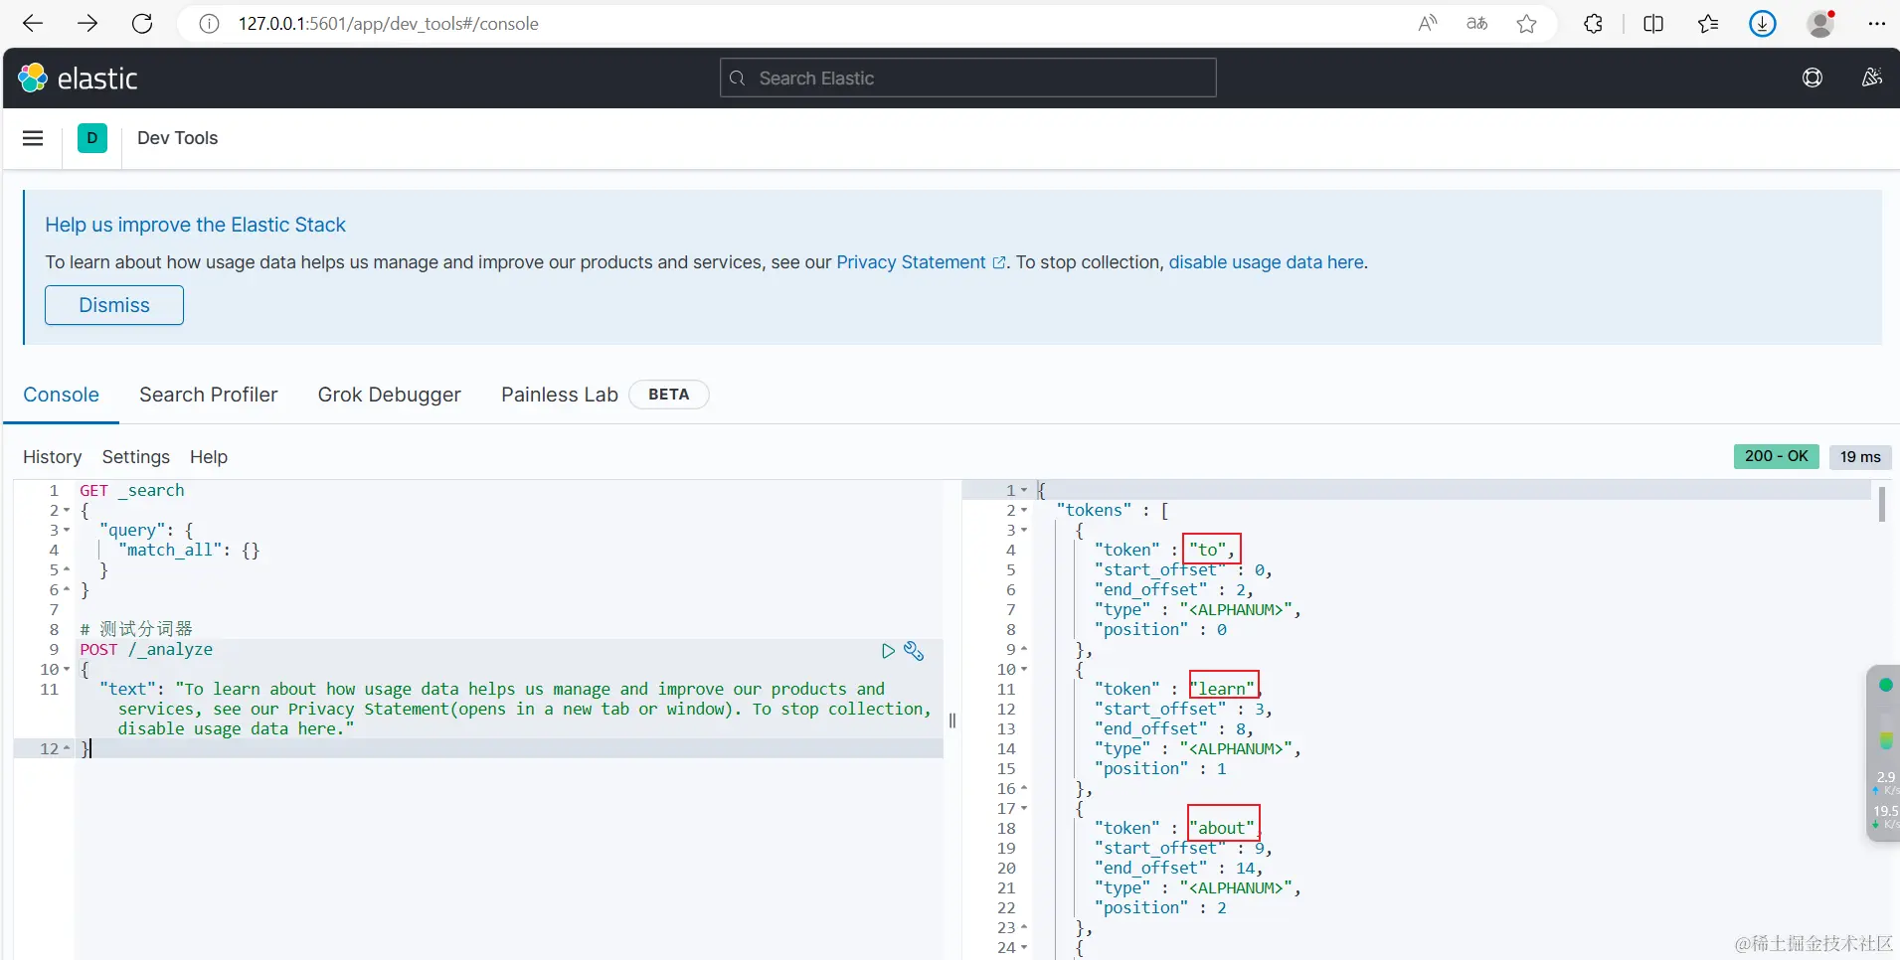Open console Settings
Screen dimensions: 1900x960
point(136,457)
